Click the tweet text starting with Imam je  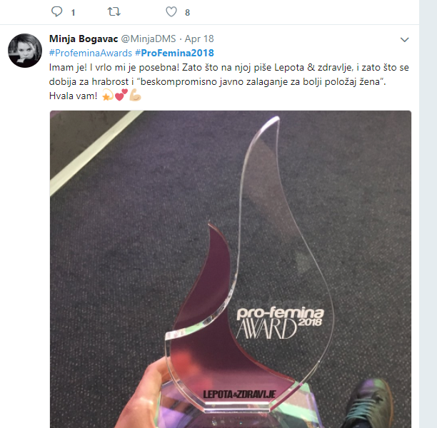click(x=228, y=81)
